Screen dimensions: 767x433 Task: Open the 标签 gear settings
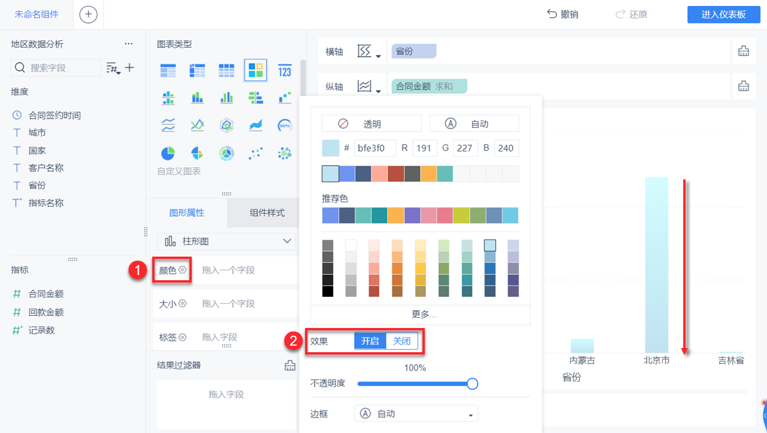click(183, 337)
